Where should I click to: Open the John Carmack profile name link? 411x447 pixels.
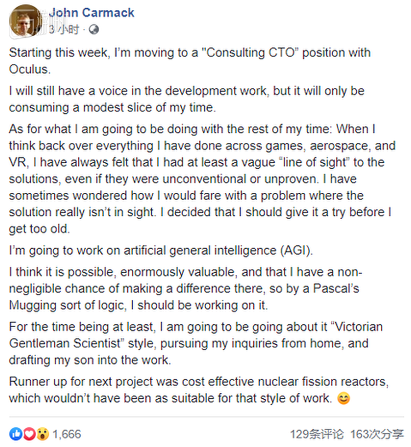coord(92,13)
